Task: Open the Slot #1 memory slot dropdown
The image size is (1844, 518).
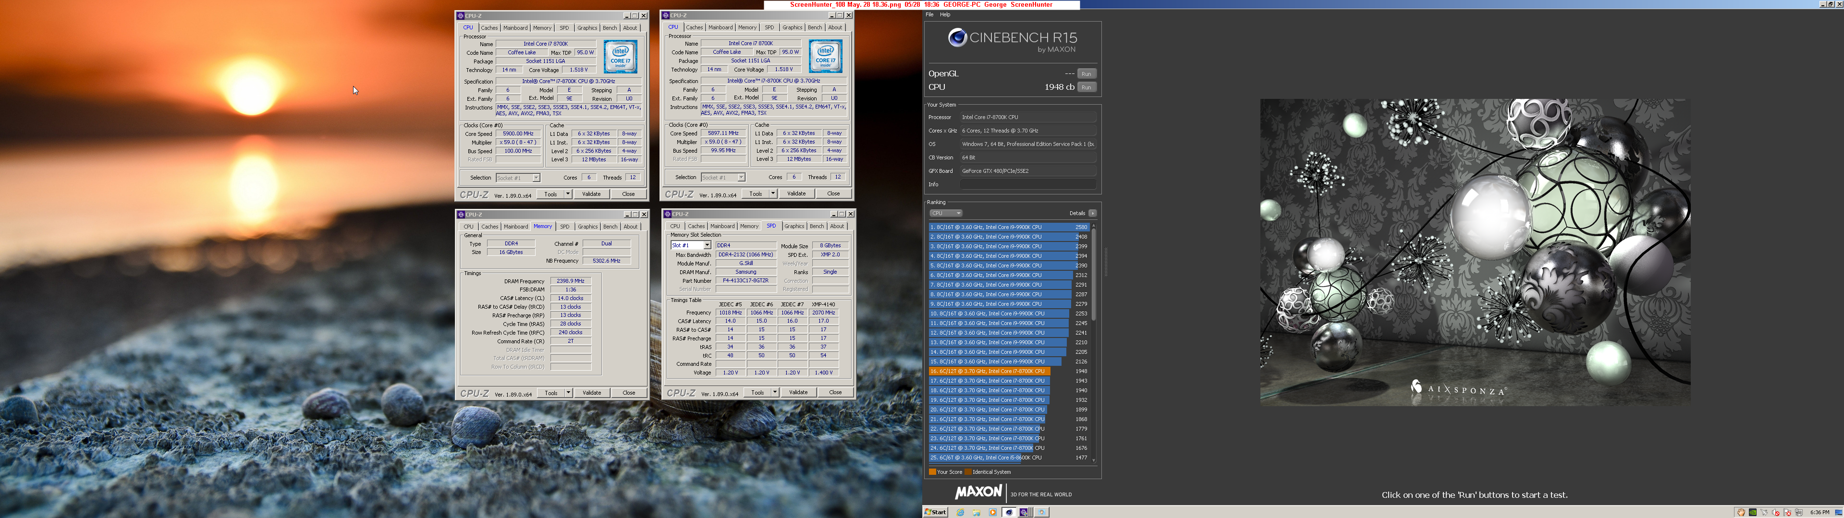Action: (x=691, y=245)
